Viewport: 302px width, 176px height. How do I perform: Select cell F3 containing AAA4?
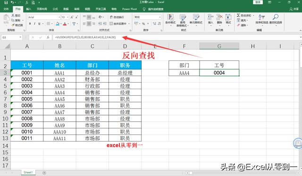click(x=184, y=73)
